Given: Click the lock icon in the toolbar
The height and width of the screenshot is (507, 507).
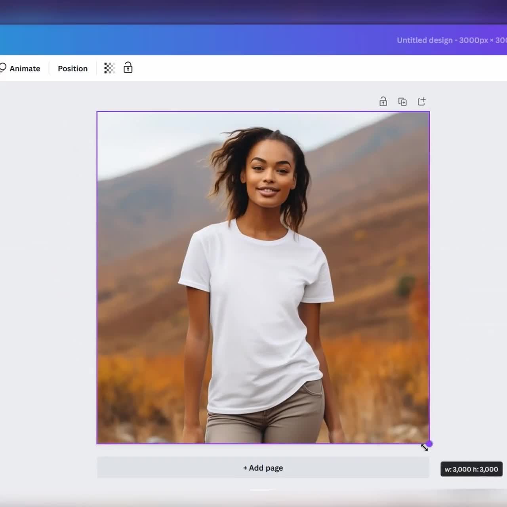Looking at the screenshot, I should coord(128,68).
